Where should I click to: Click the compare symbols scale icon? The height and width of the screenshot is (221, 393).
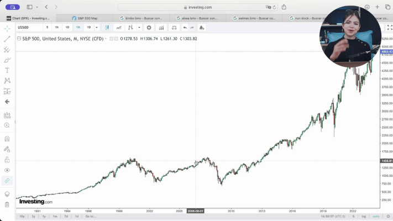(174, 27)
